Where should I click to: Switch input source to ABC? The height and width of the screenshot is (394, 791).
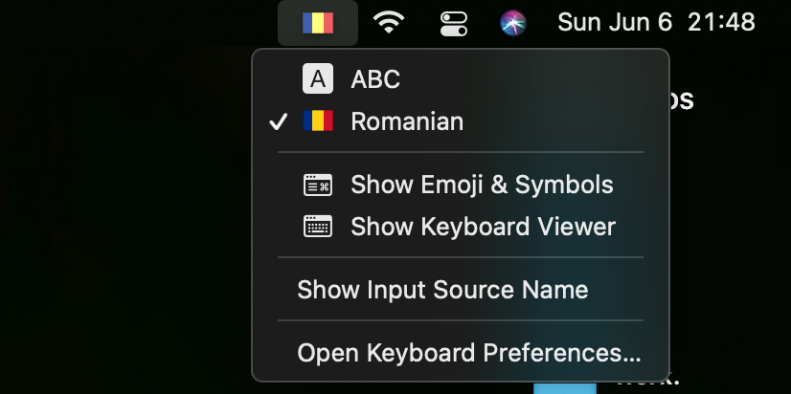375,78
